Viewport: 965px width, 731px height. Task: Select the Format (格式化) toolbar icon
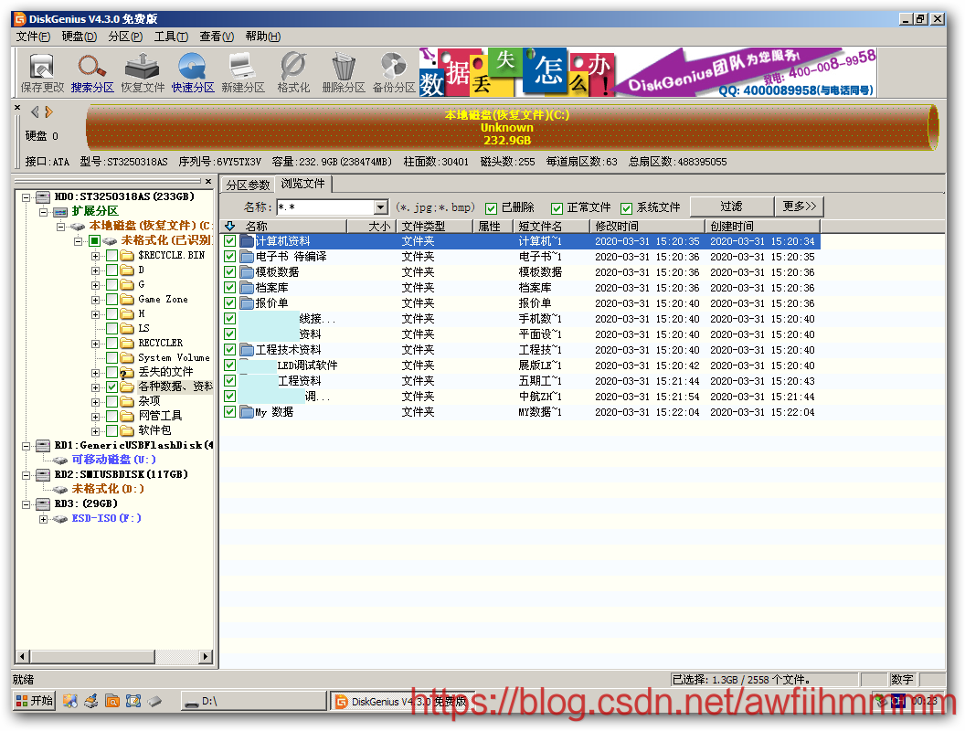click(x=293, y=72)
